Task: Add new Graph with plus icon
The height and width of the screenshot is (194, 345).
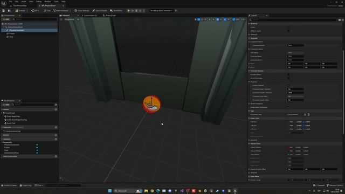Action: [x=56, y=109]
